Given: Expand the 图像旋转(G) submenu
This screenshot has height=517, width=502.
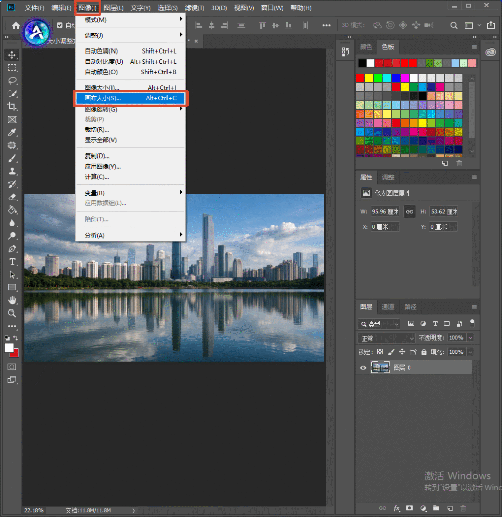Looking at the screenshot, I should [x=130, y=109].
